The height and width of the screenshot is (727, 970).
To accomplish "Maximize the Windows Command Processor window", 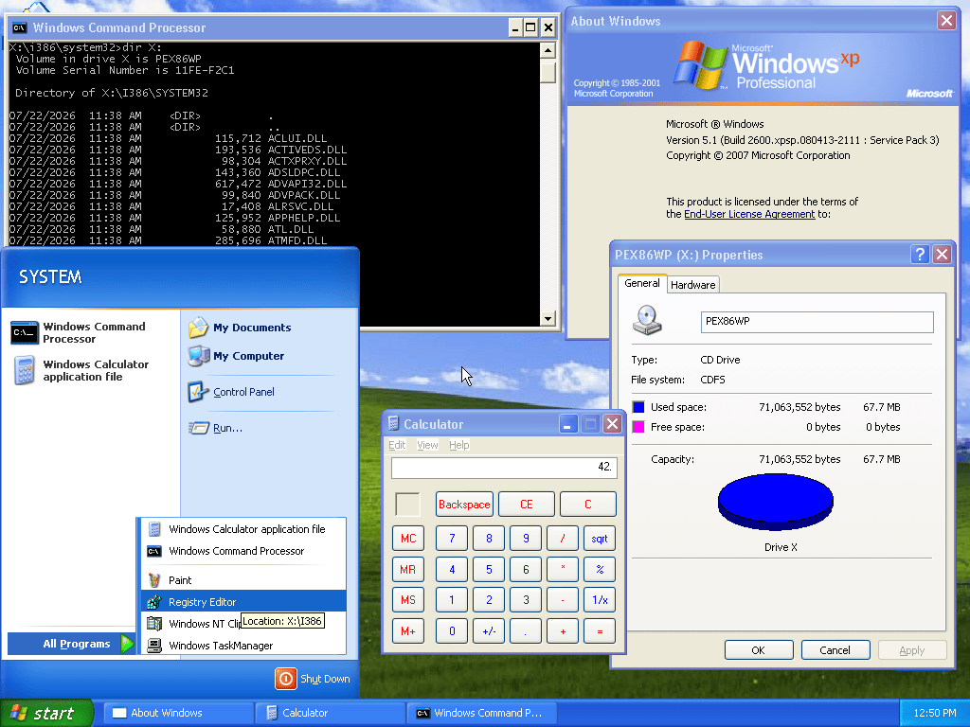I will coord(530,27).
